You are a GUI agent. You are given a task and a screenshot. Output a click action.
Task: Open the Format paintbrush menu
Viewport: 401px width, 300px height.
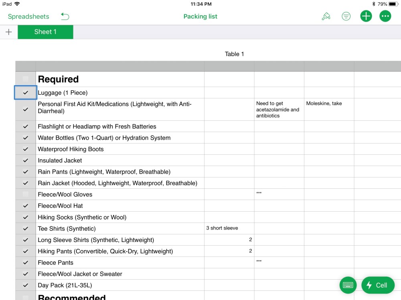326,16
